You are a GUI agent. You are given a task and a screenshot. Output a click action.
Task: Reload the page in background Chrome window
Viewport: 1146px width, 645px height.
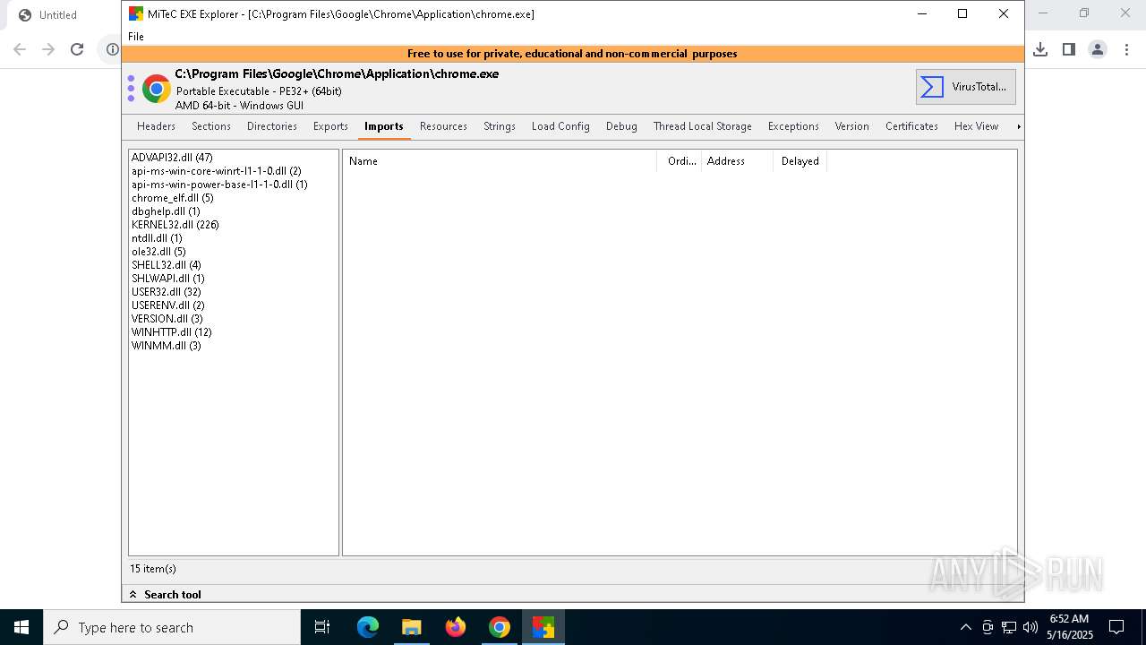[77, 49]
